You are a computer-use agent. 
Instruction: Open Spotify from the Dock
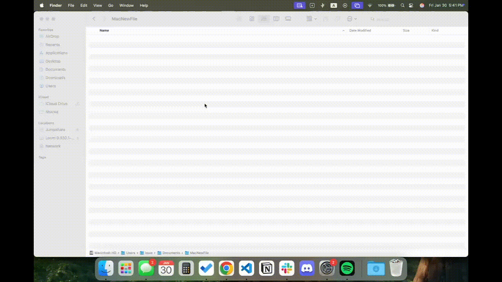click(x=347, y=268)
